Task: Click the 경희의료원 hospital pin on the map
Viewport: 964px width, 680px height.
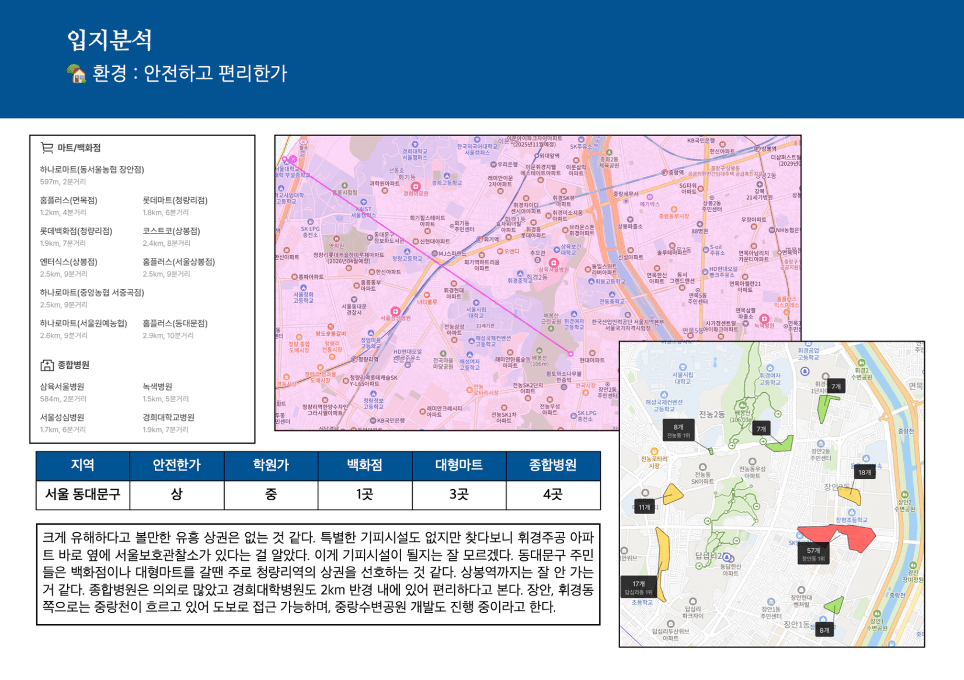Action: (415, 186)
